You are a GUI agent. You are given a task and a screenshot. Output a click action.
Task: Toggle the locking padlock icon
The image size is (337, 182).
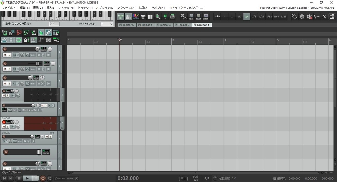26,40
